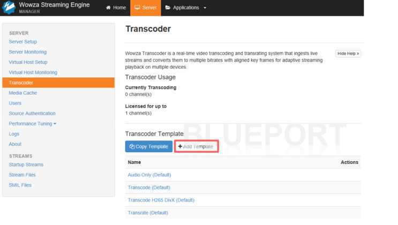This screenshot has width=398, height=225.
Task: Open Source Authentication
Action: (32, 113)
